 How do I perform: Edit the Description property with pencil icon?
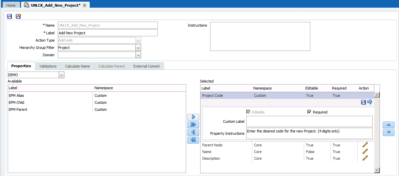[x=365, y=158]
